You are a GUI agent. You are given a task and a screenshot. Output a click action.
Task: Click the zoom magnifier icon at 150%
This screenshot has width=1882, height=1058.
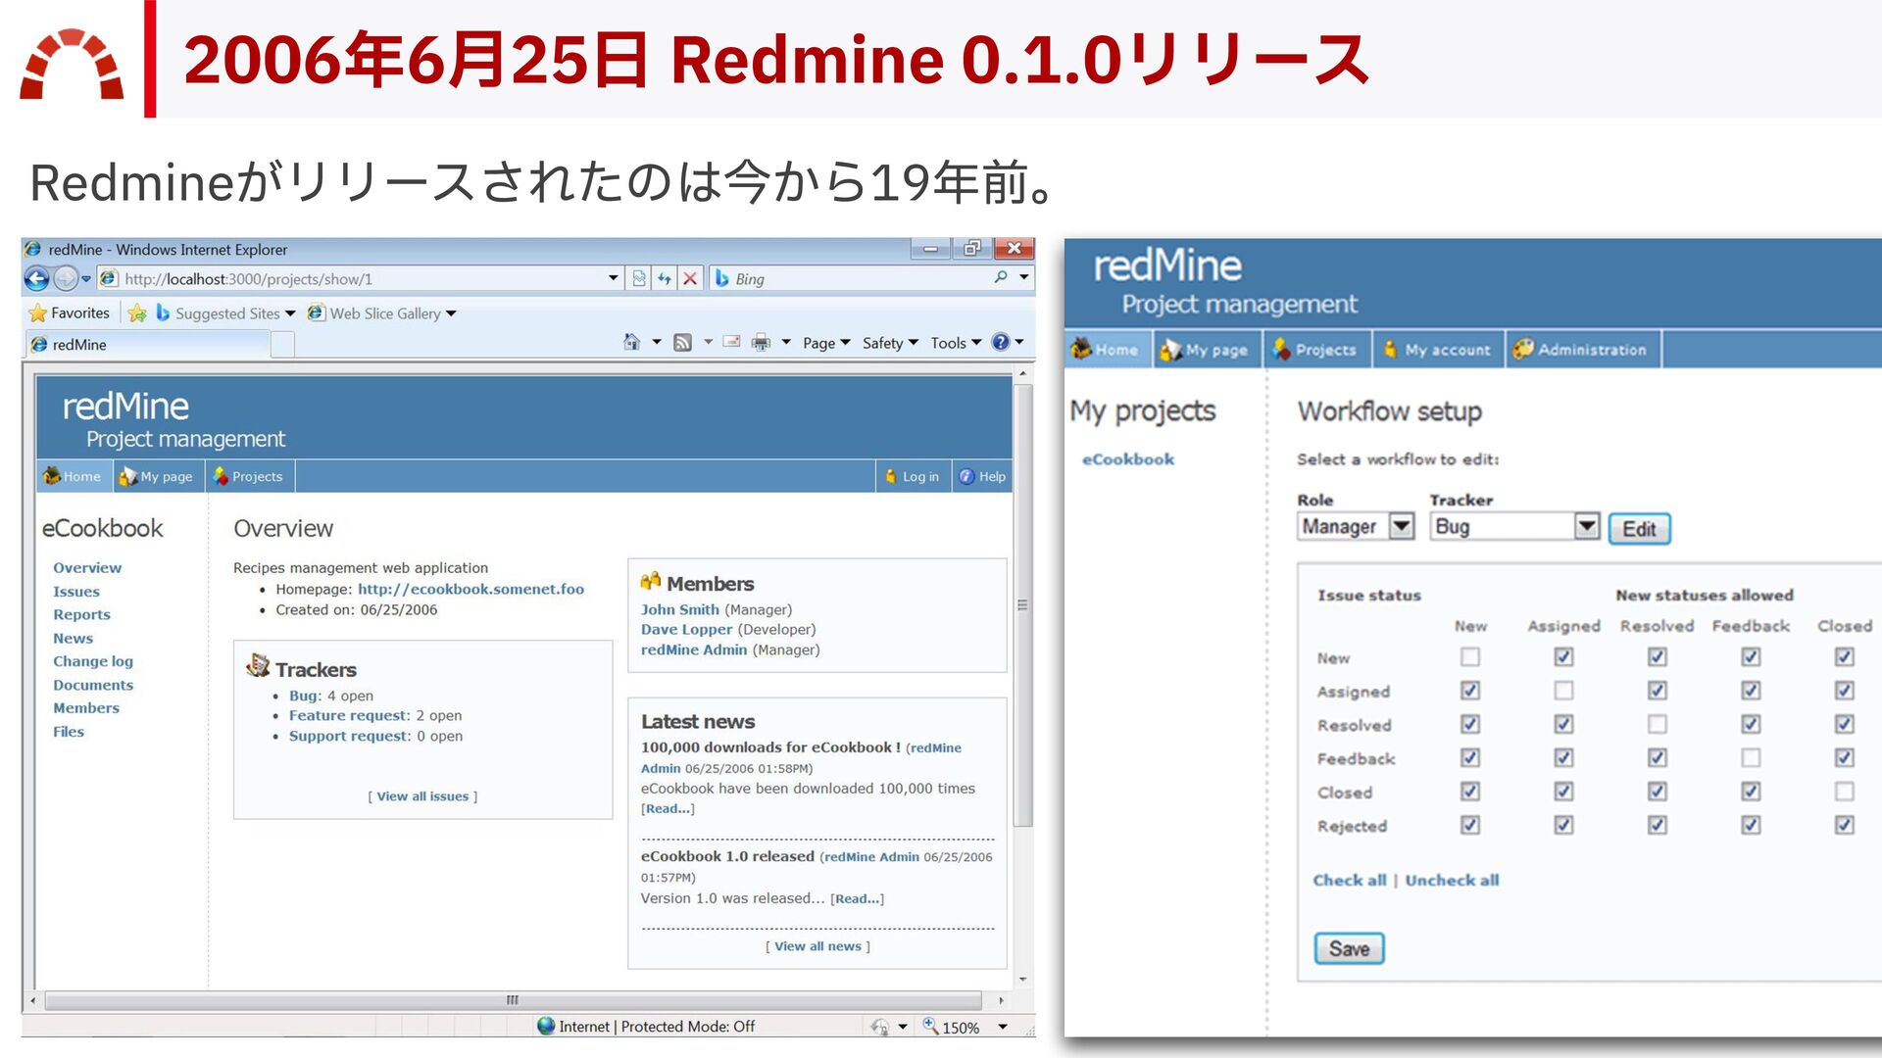click(930, 1026)
